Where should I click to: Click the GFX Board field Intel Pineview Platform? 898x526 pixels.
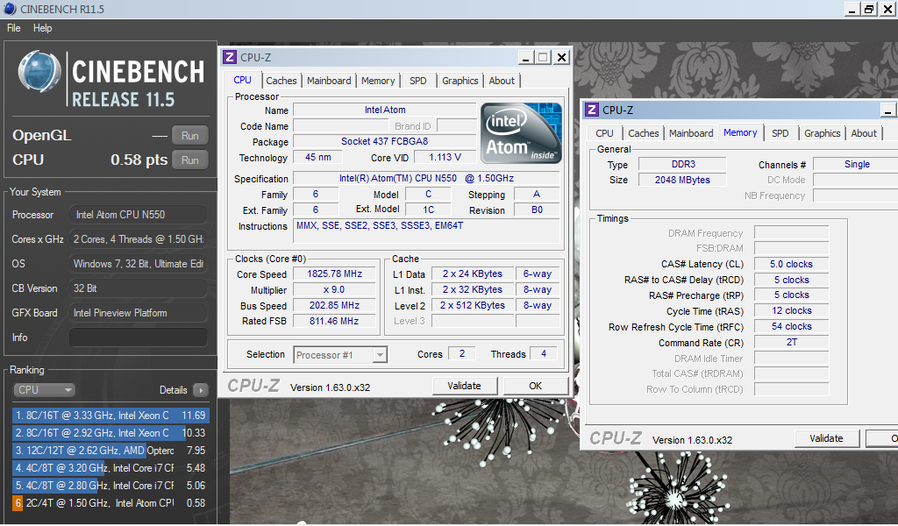coord(139,313)
